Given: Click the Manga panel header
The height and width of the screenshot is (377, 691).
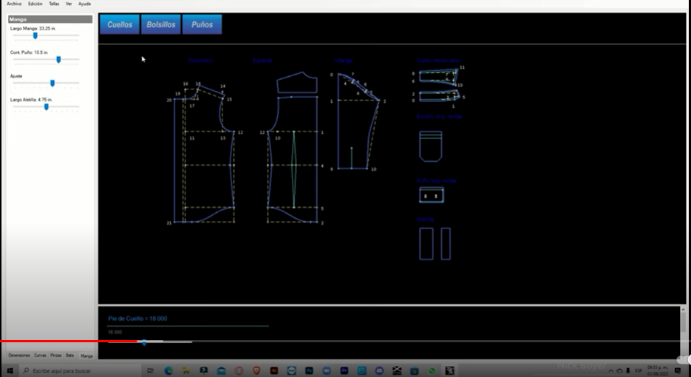Looking at the screenshot, I should coord(50,19).
